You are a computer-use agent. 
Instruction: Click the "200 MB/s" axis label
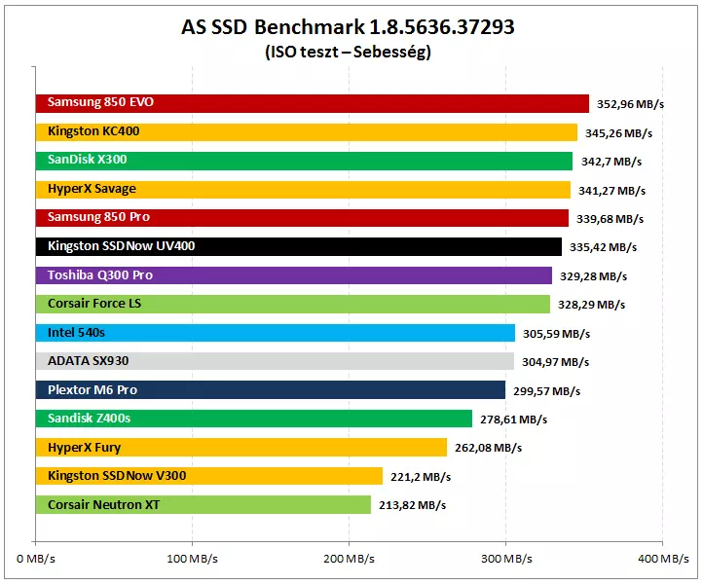pyautogui.click(x=349, y=559)
